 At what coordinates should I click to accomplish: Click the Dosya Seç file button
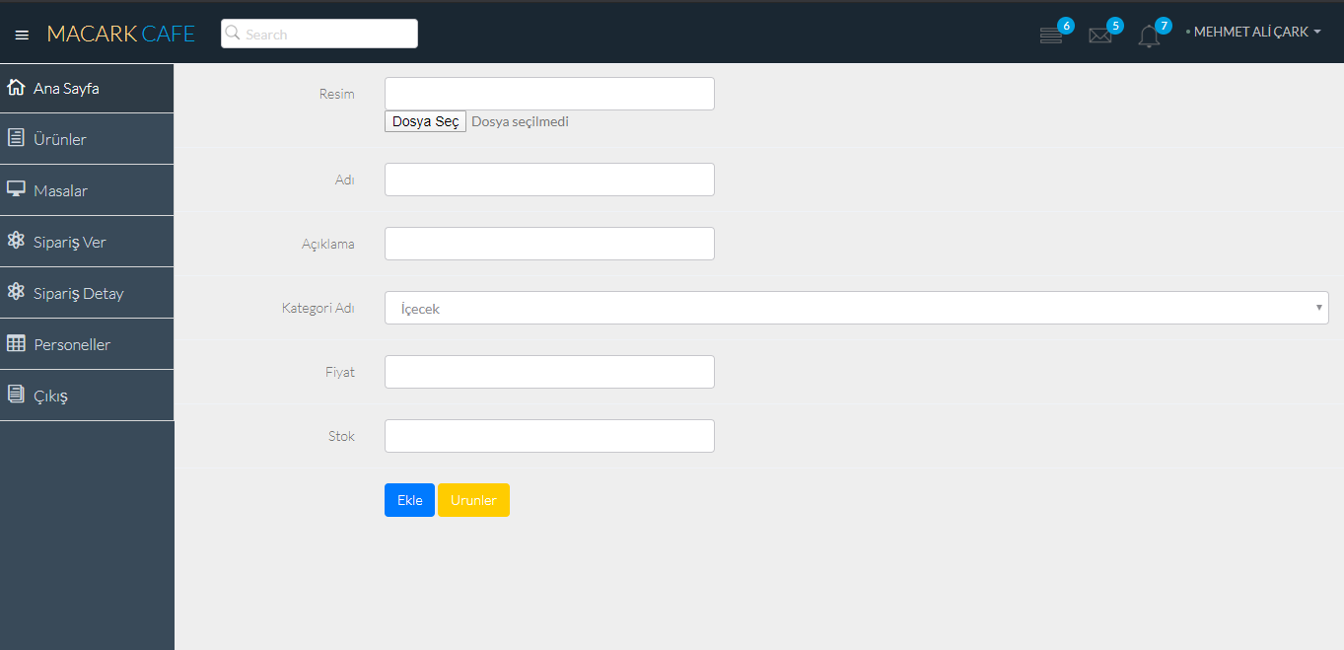click(425, 121)
